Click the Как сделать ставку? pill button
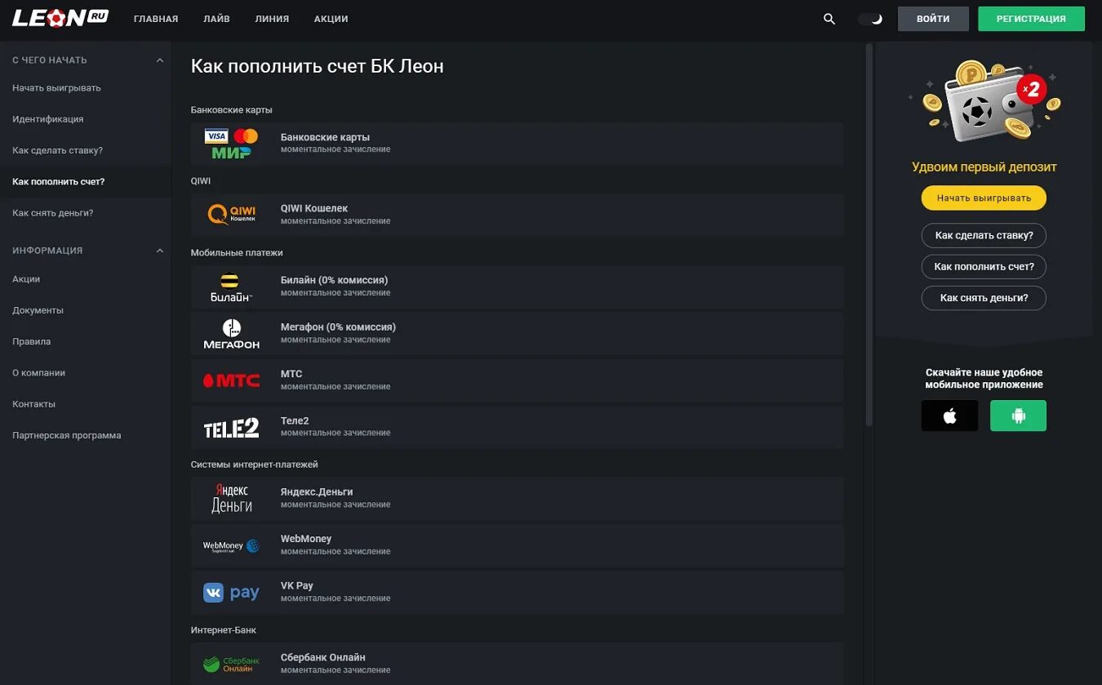This screenshot has width=1102, height=685. (x=984, y=235)
